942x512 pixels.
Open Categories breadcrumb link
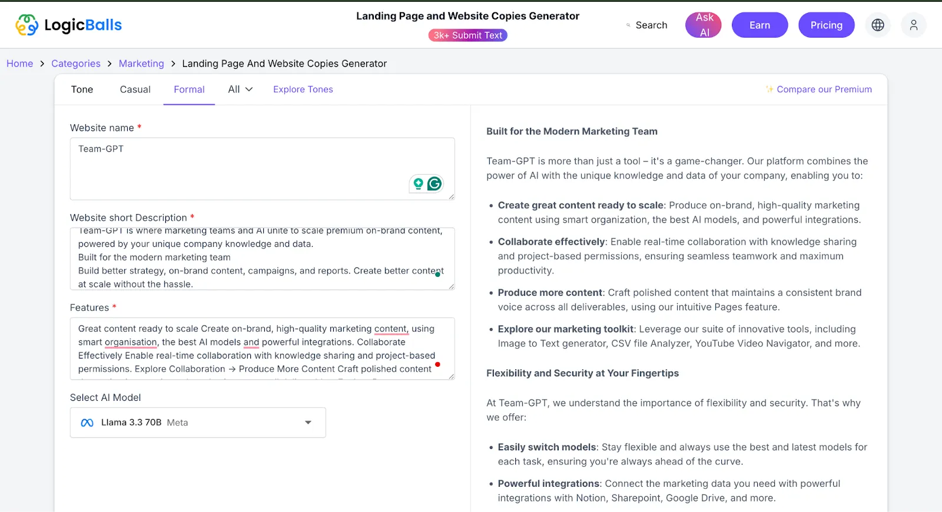tap(76, 63)
